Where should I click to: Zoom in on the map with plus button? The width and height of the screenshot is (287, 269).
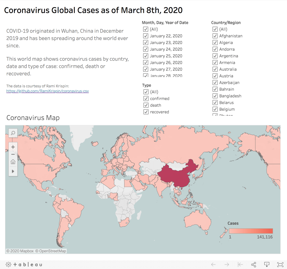point(13,147)
